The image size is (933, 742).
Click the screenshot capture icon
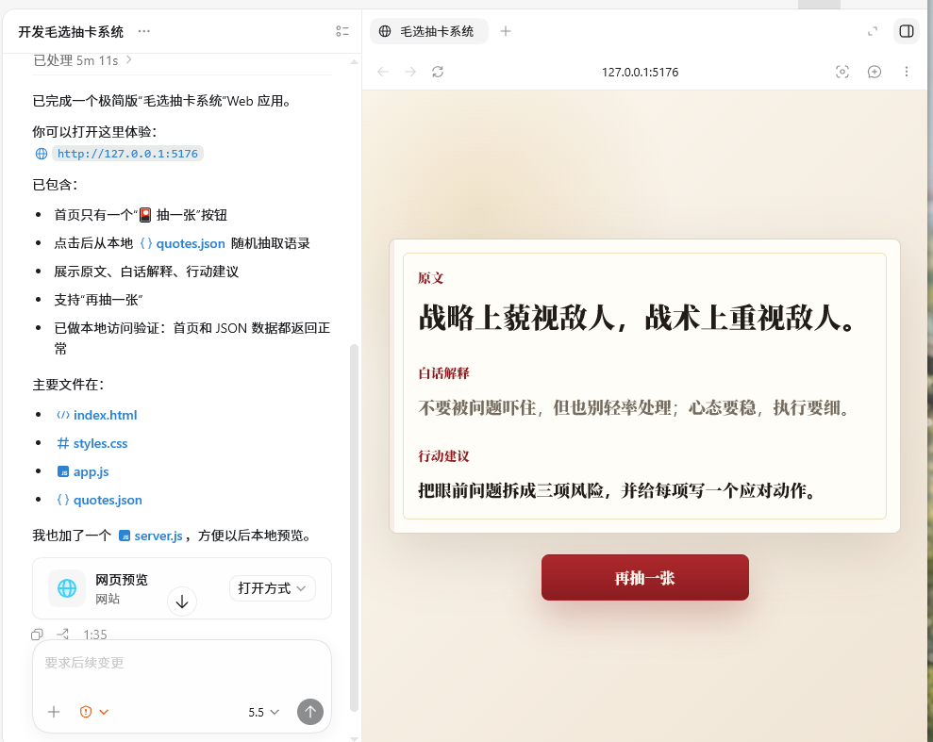(x=841, y=72)
